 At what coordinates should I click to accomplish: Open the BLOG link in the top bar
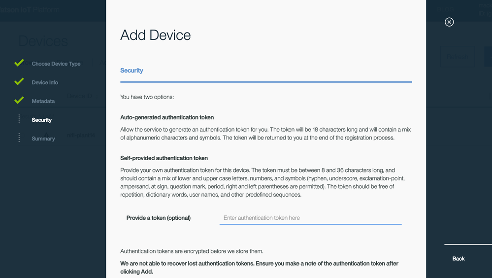tap(445, 9)
